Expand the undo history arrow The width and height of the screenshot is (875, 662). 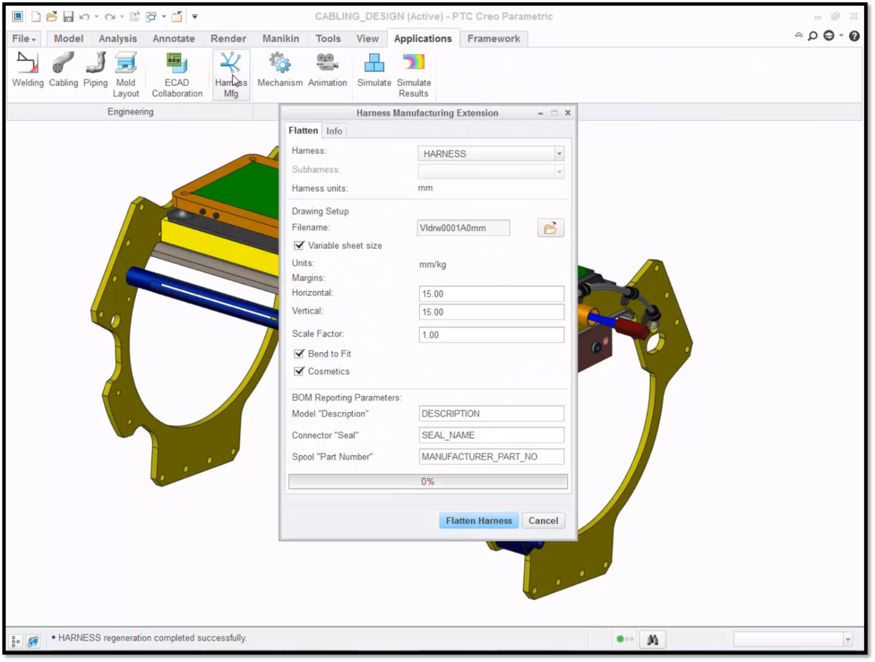[96, 17]
